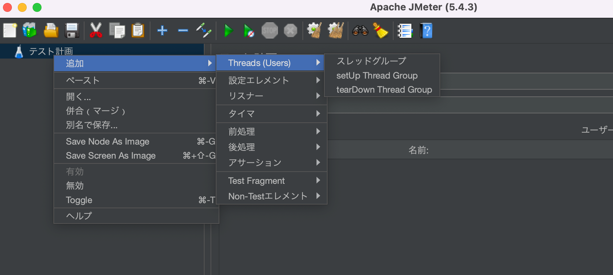Choose Save Screen As Image

point(135,156)
